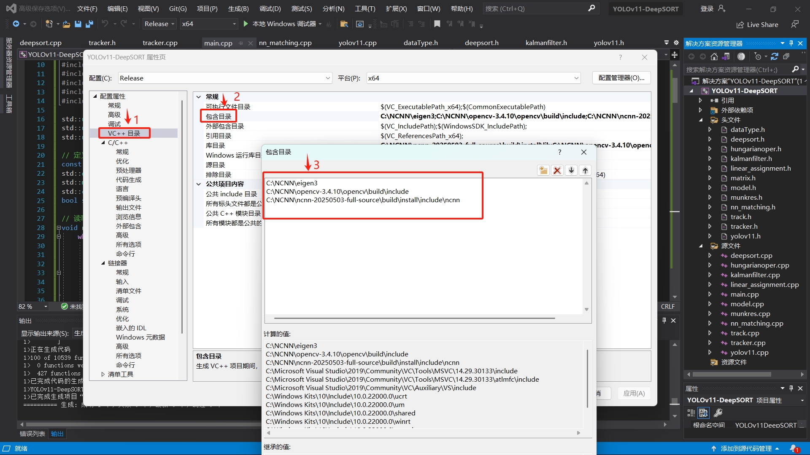Open the Platform dropdown showing x64 in dialog
810x455 pixels.
[x=473, y=78]
